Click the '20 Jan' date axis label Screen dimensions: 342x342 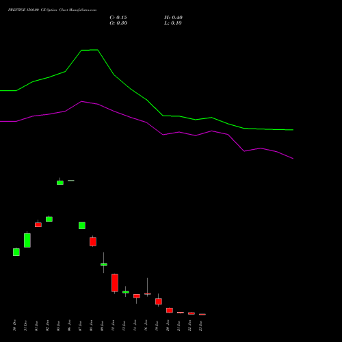tap(168, 326)
